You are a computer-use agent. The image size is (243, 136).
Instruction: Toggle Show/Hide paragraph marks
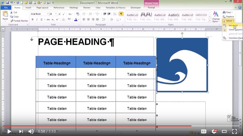(x=121, y=14)
